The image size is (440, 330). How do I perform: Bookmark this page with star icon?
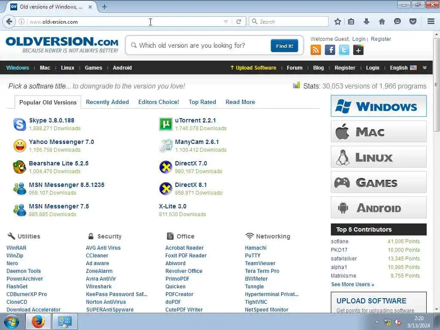(338, 21)
